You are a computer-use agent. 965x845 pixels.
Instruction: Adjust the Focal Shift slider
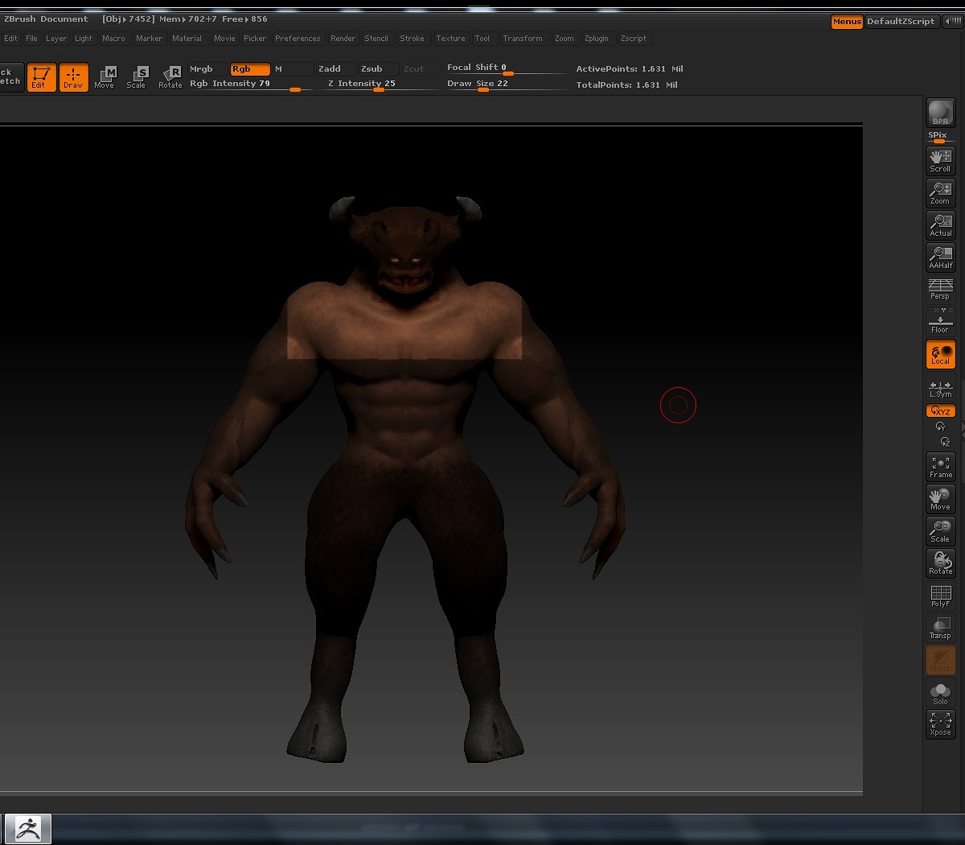point(507,68)
